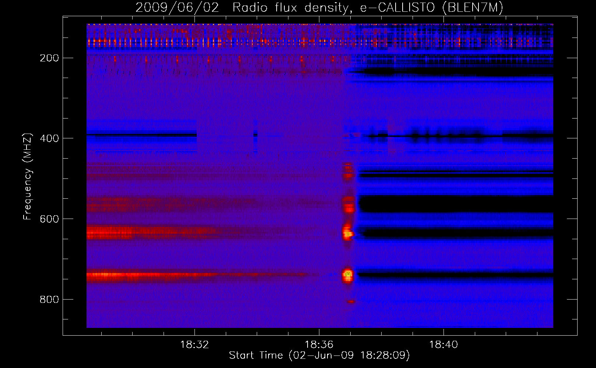Click the 18:32 time tick label
Viewport: 596px width, 368px height.
pos(194,345)
